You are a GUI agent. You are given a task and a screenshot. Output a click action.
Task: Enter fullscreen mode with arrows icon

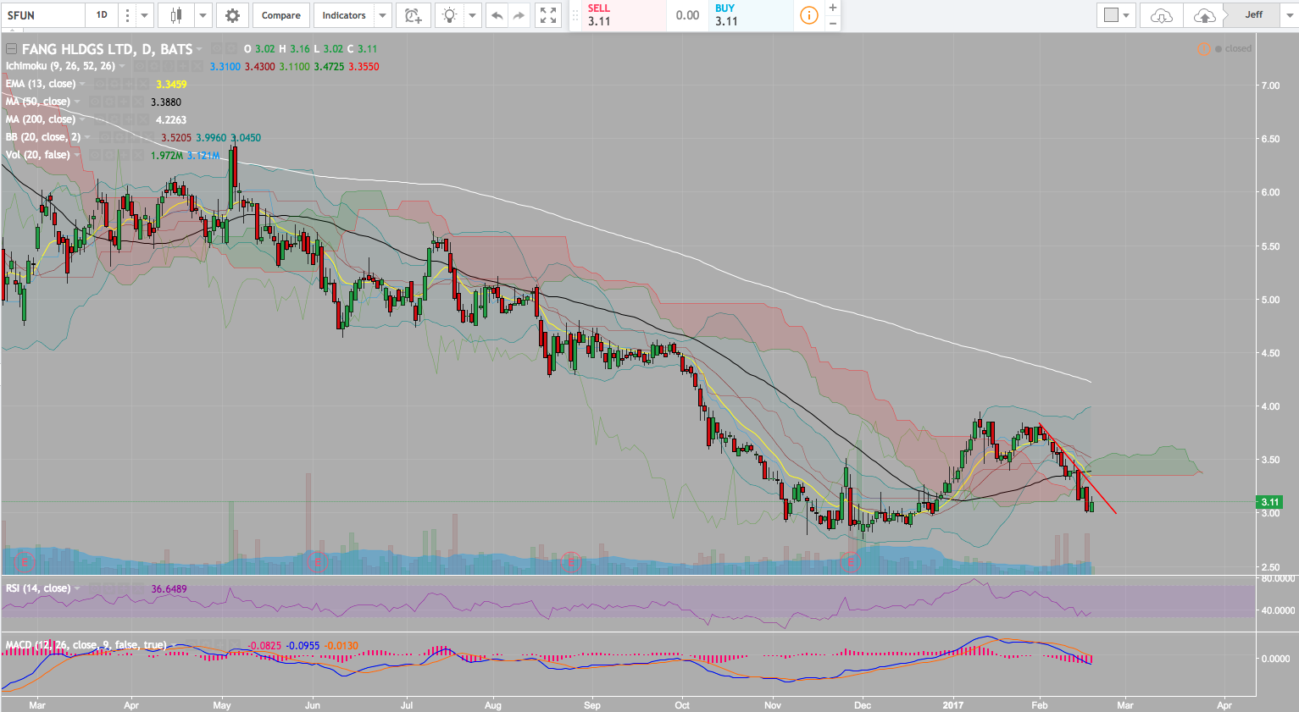pyautogui.click(x=548, y=15)
